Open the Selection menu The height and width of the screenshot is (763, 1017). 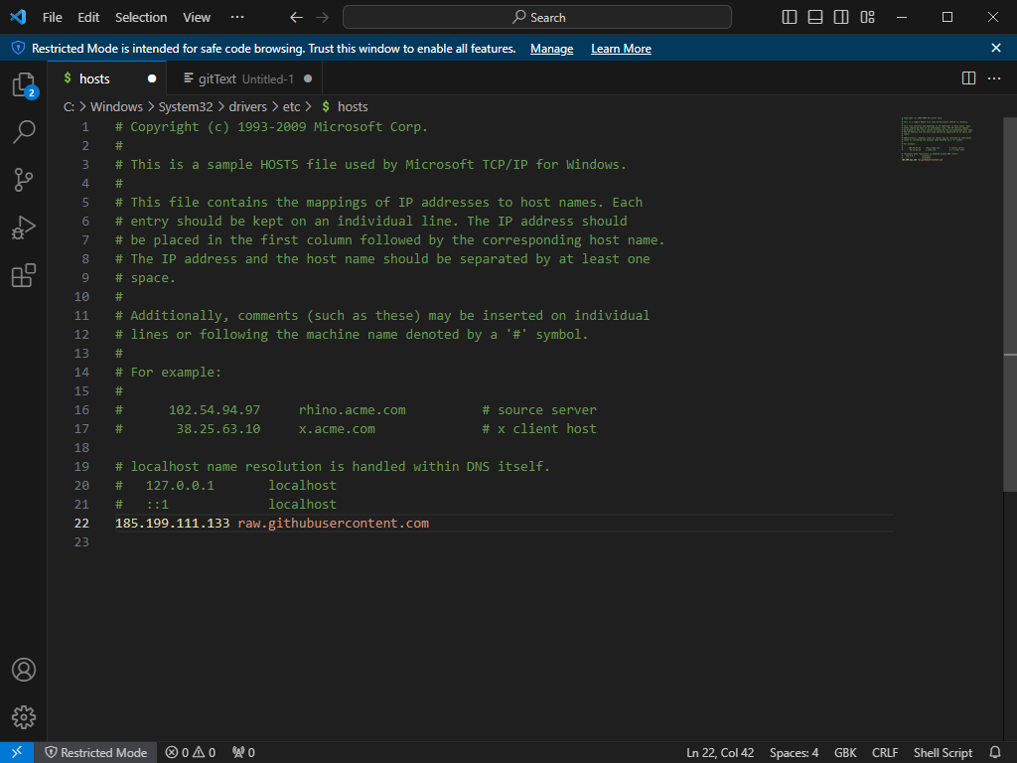point(141,18)
